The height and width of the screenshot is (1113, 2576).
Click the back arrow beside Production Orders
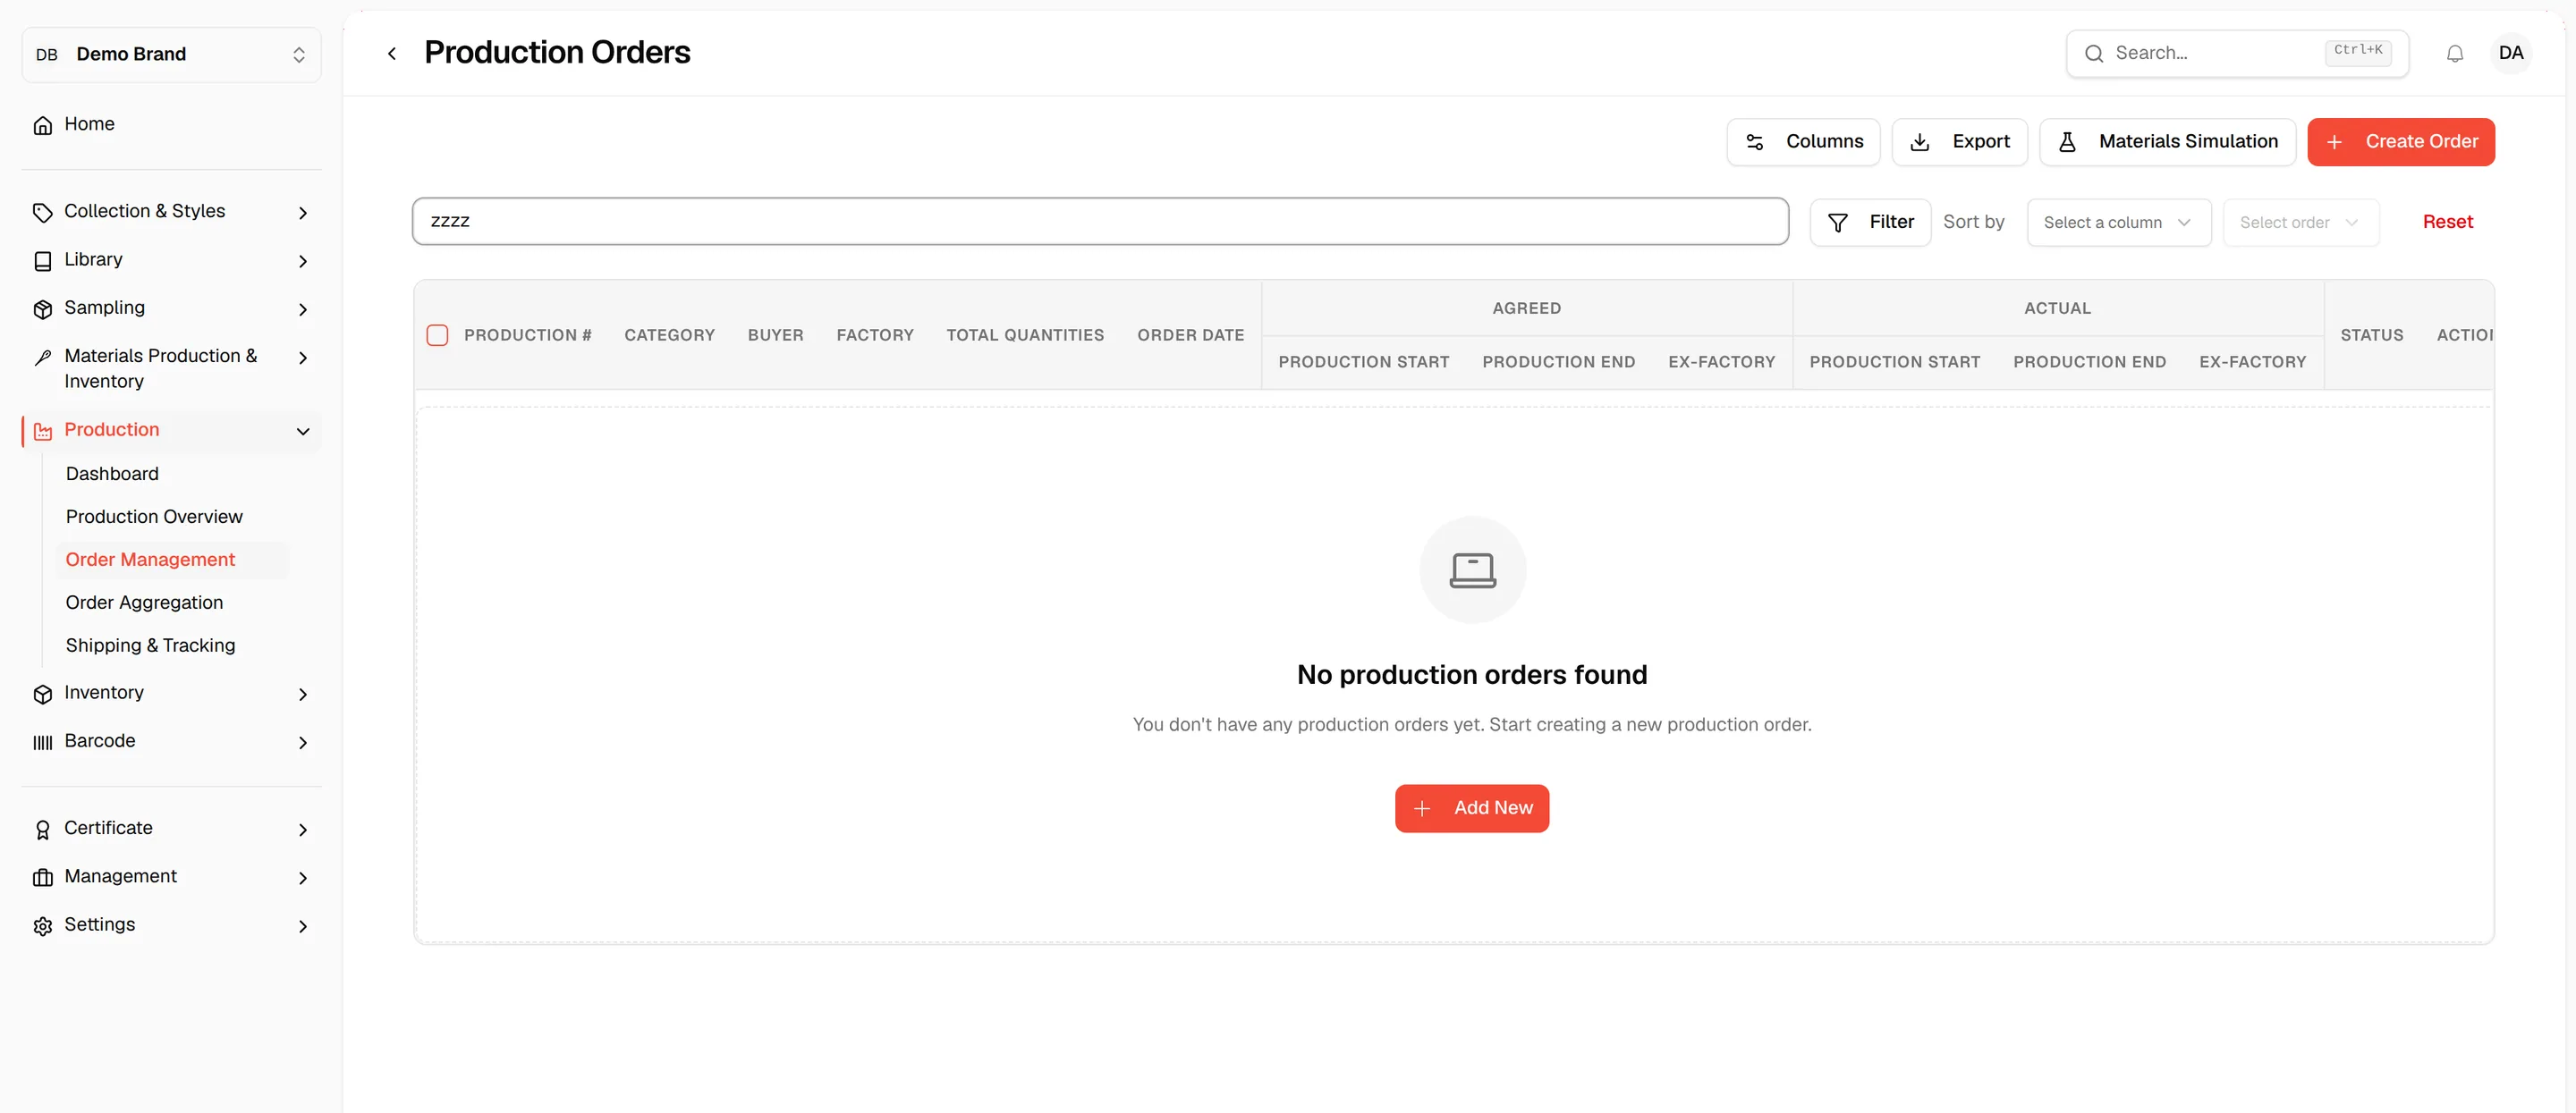(392, 54)
